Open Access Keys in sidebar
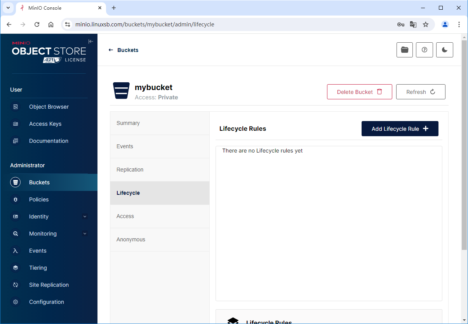The height and width of the screenshot is (324, 468). [45, 124]
